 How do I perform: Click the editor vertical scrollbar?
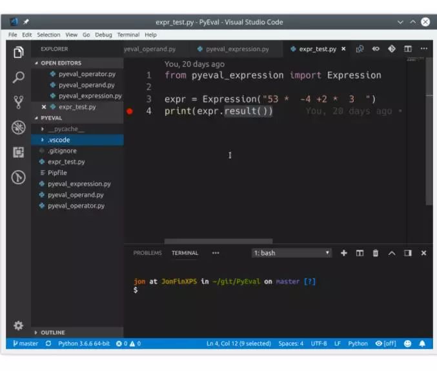coord(429,131)
